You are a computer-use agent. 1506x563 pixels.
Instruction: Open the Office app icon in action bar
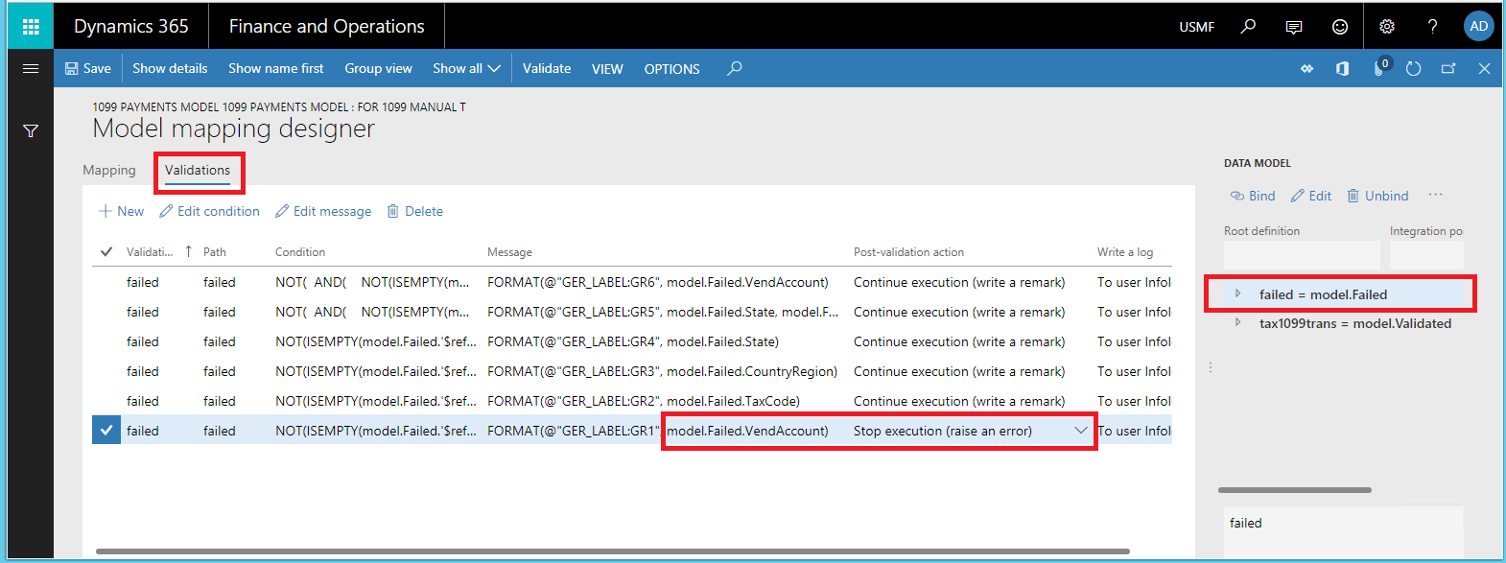click(1342, 68)
